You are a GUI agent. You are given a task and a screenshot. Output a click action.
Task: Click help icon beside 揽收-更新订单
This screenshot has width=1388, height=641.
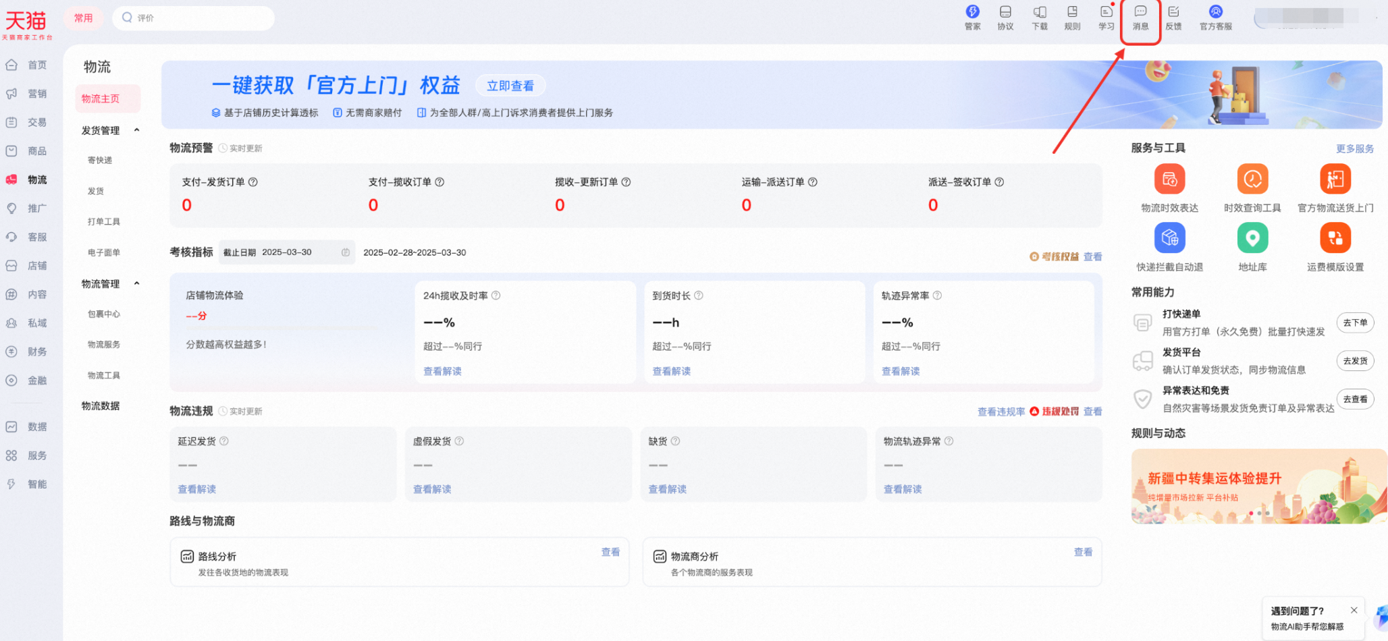coord(626,182)
